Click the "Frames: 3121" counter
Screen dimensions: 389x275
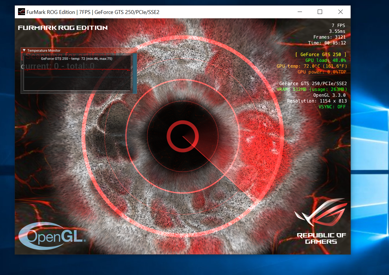click(x=329, y=37)
